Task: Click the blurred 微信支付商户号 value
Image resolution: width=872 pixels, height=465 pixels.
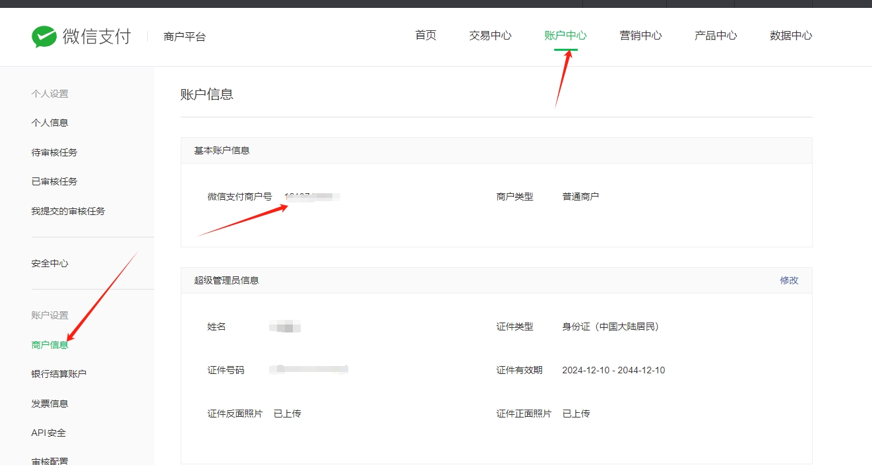Action: pyautogui.click(x=313, y=197)
